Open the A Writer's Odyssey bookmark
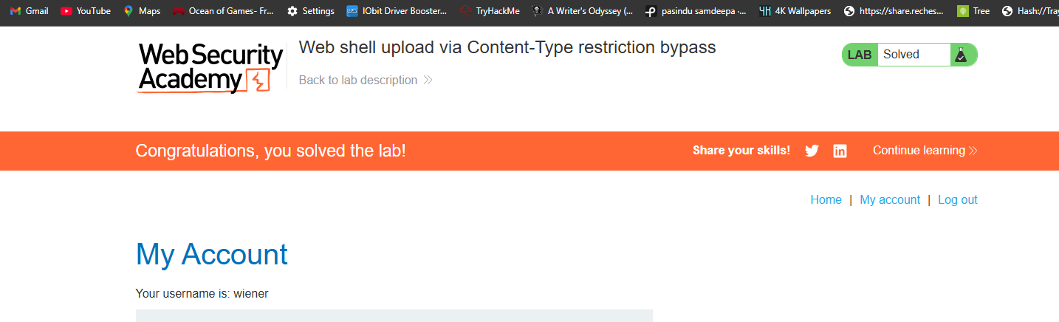 [583, 11]
